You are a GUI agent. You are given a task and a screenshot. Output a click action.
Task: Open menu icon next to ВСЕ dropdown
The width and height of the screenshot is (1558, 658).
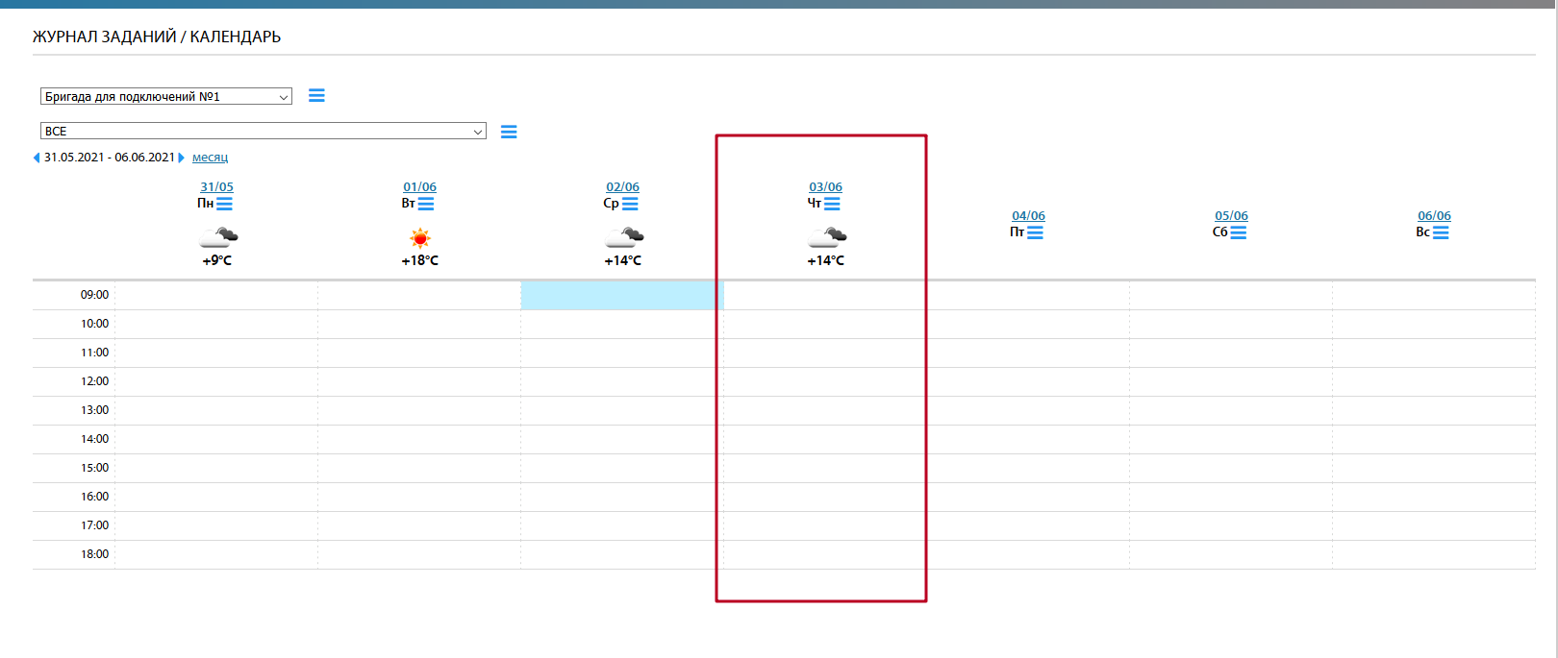pos(509,132)
